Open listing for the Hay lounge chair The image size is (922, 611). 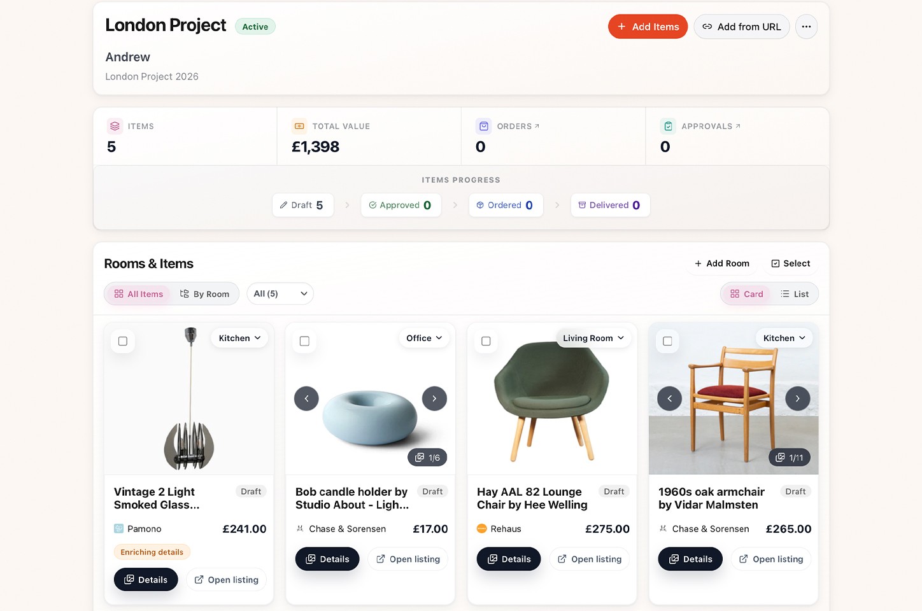point(590,559)
